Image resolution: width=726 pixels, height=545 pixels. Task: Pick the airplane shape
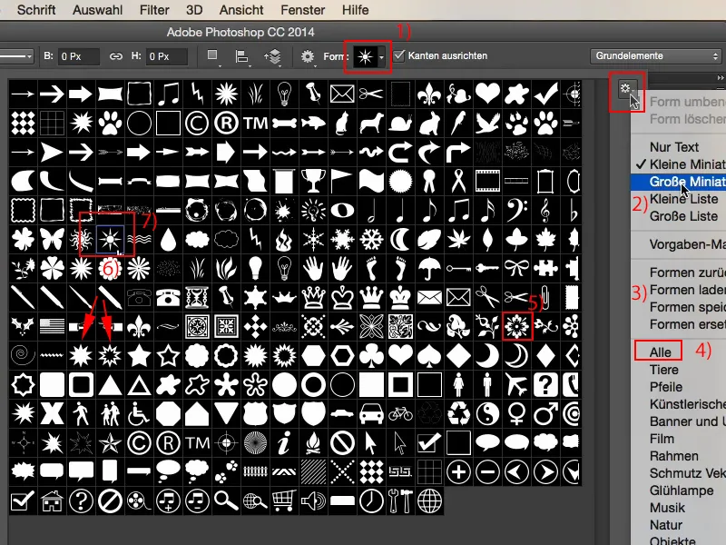518,383
